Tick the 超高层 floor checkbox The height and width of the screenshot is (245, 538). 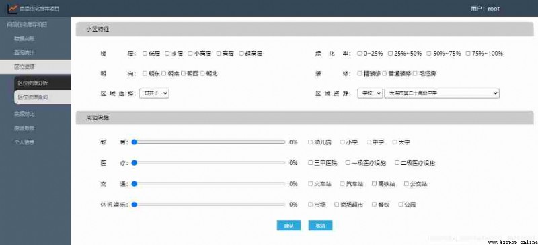241,54
